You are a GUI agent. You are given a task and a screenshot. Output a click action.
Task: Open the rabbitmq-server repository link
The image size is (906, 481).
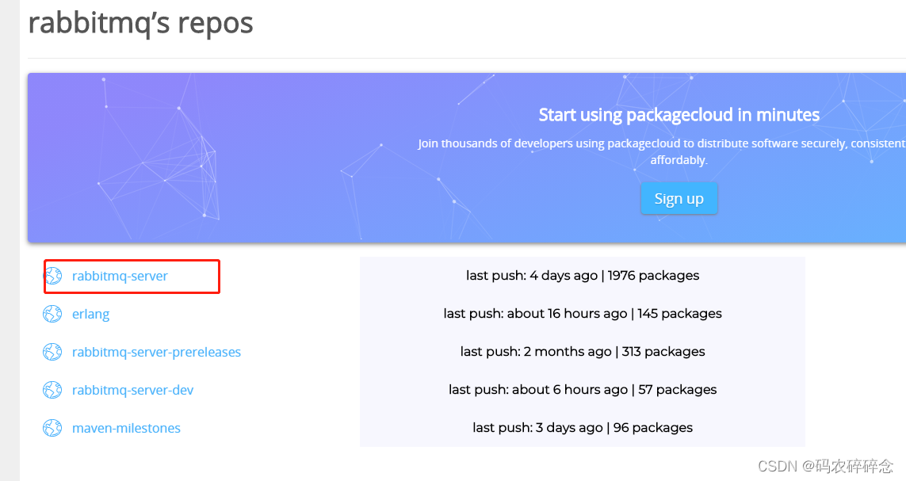(x=120, y=276)
